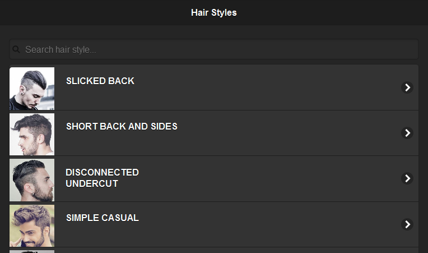
Task: Expand Disconnected Undercut using its arrow icon
Action: (x=407, y=178)
